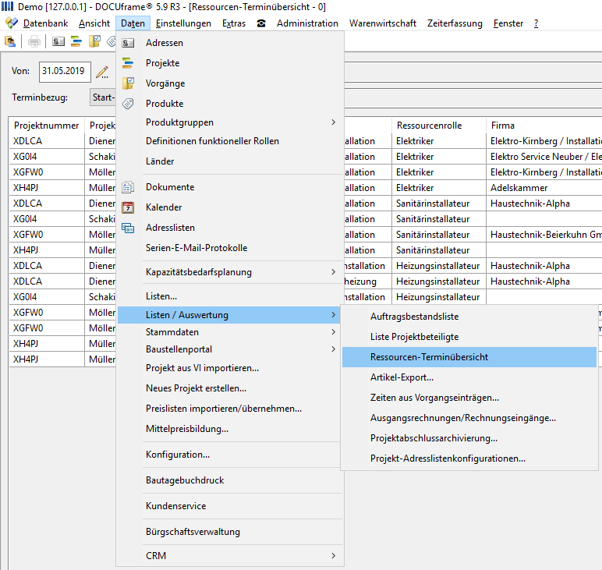
Task: Click the Adelskammer cell in Firma column
Action: tap(544, 188)
